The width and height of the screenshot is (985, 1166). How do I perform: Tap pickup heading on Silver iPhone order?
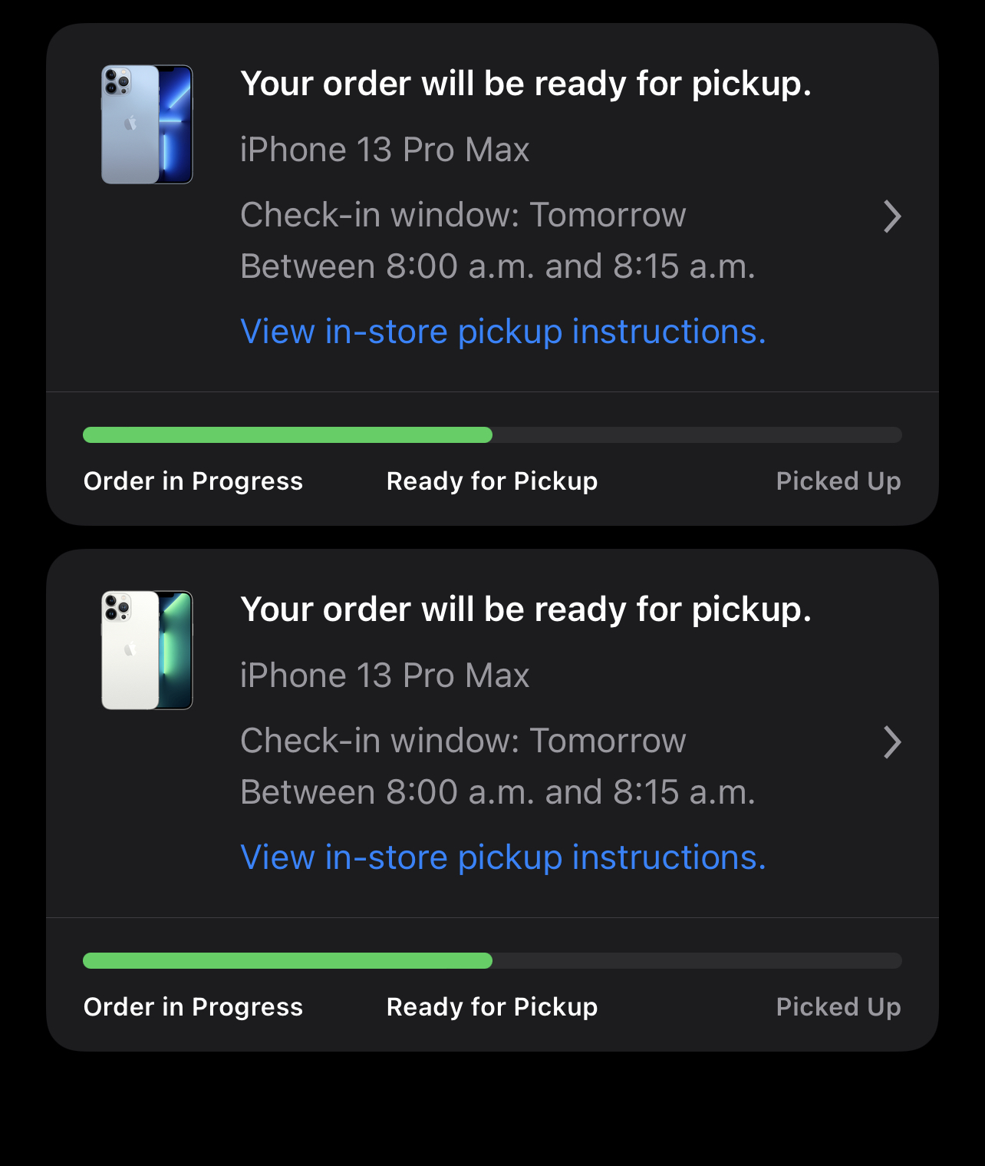coord(525,609)
